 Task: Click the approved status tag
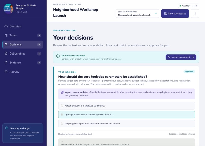pos(189,72)
